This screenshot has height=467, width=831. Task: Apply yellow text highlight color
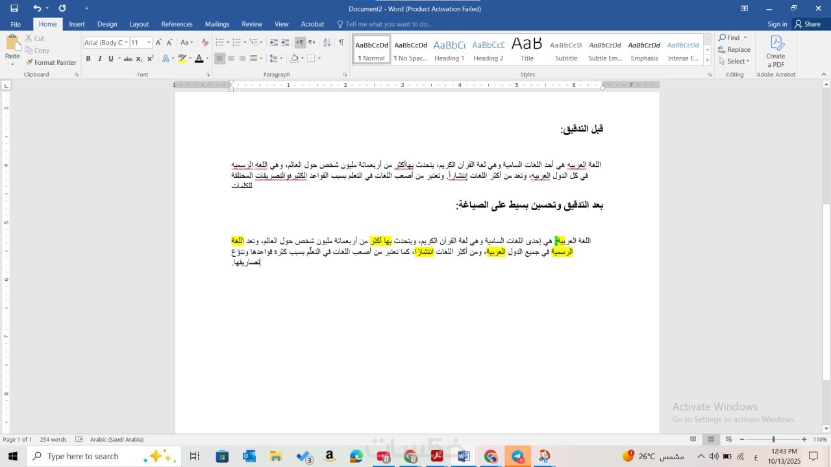(182, 58)
